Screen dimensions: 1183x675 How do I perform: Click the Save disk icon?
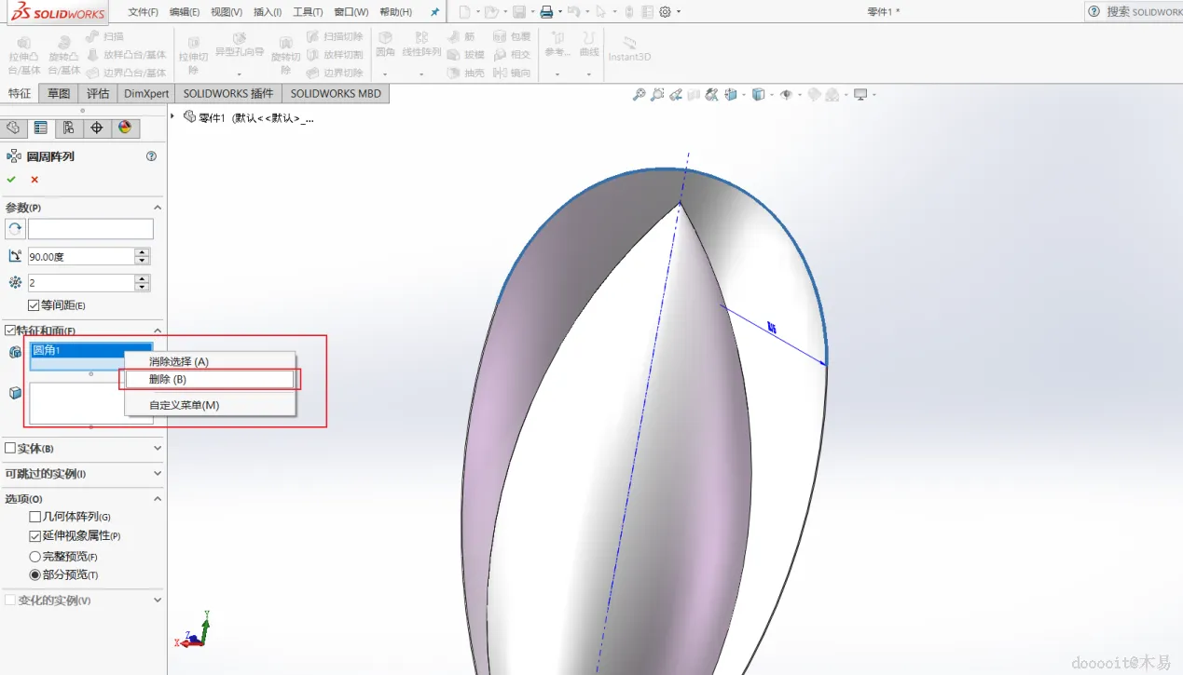tap(519, 12)
